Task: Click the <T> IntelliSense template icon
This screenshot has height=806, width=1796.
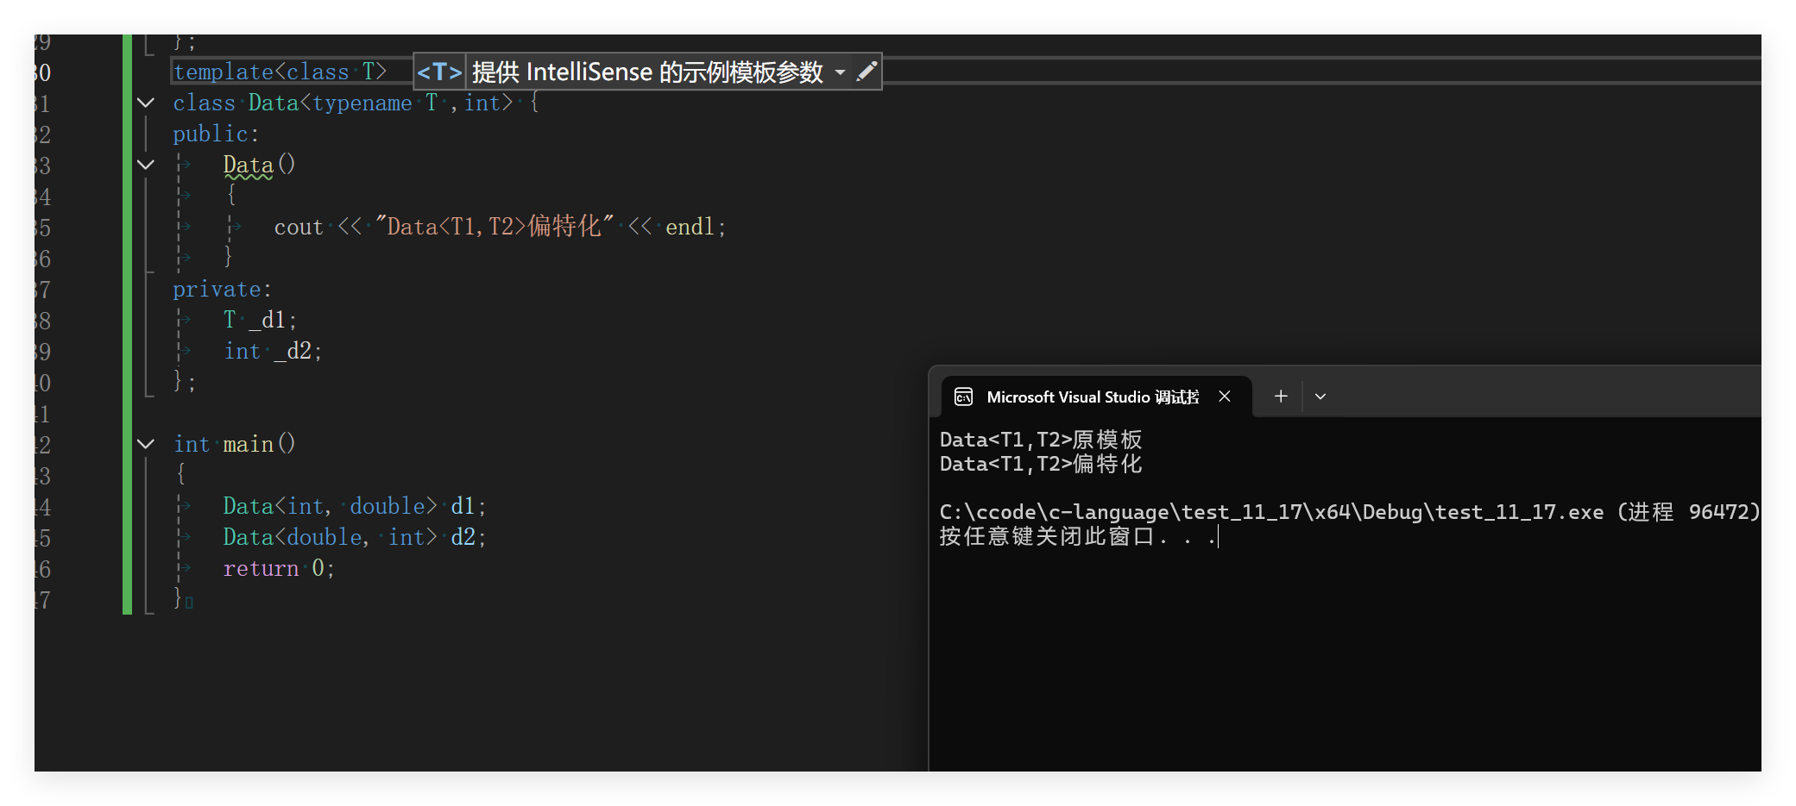Action: (x=439, y=72)
